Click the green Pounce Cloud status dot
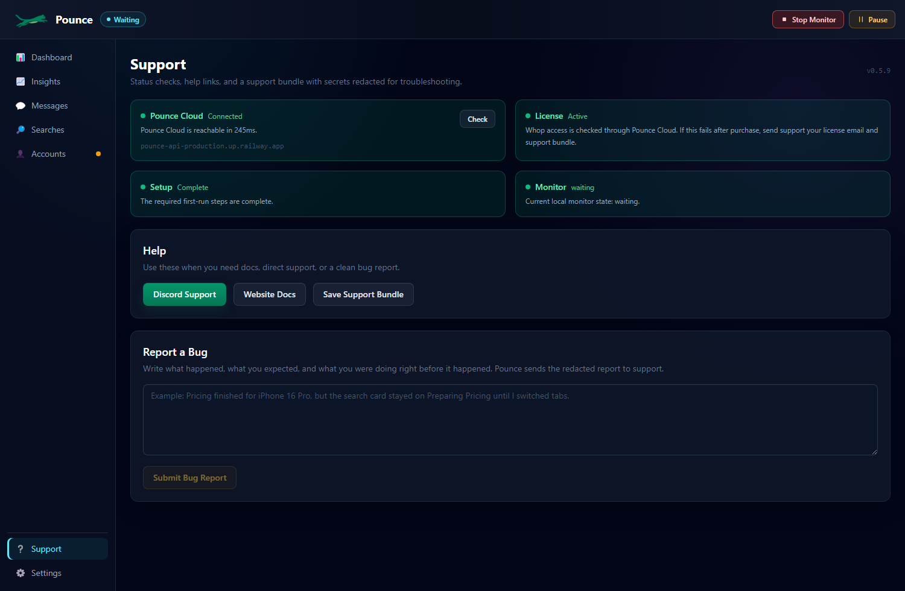This screenshot has height=591, width=905. [x=143, y=116]
